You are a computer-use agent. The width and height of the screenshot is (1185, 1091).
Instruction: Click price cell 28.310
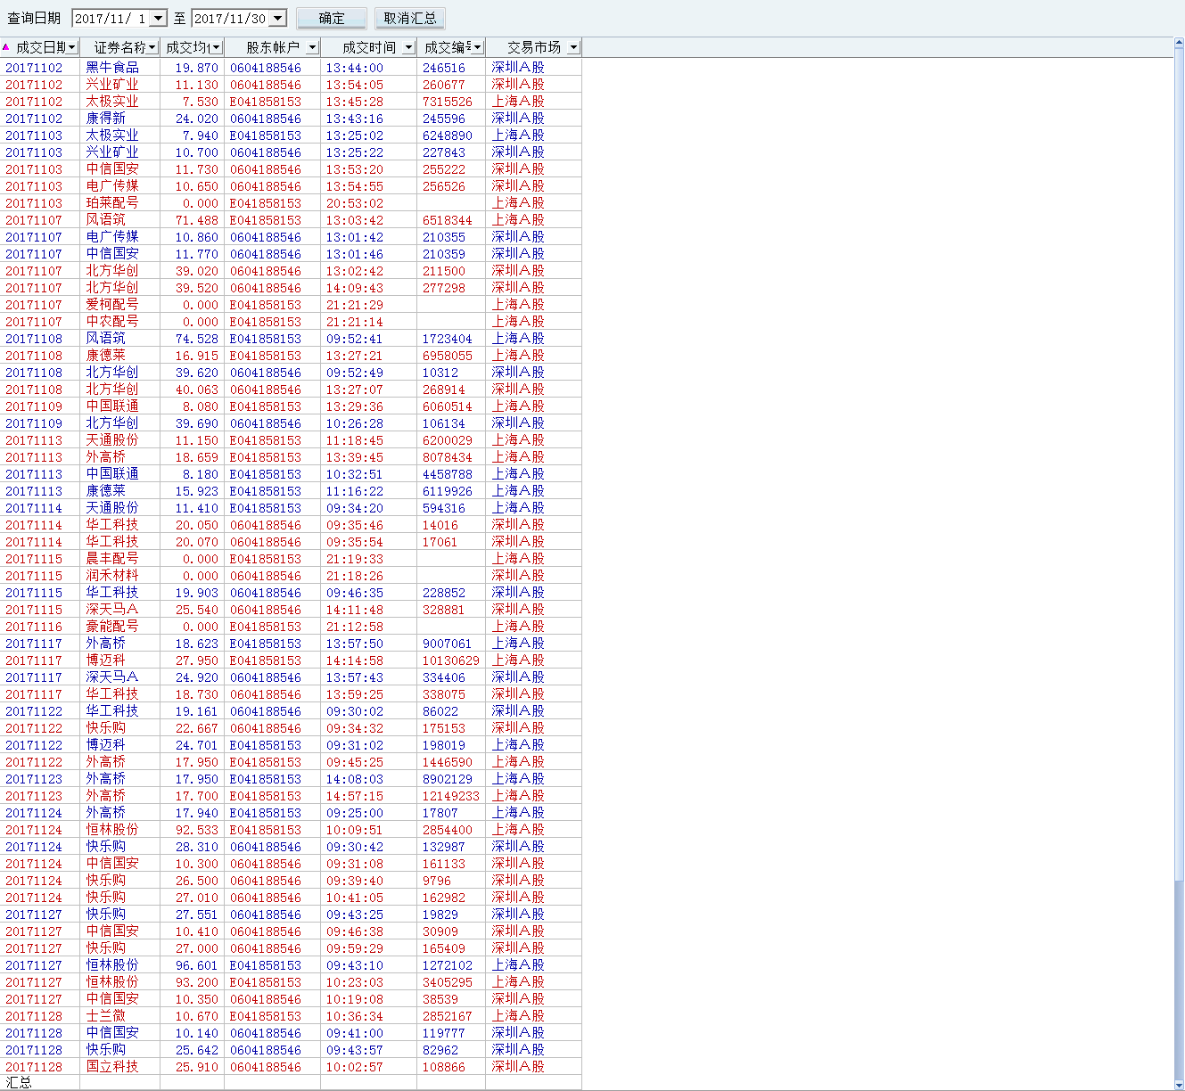tap(196, 847)
